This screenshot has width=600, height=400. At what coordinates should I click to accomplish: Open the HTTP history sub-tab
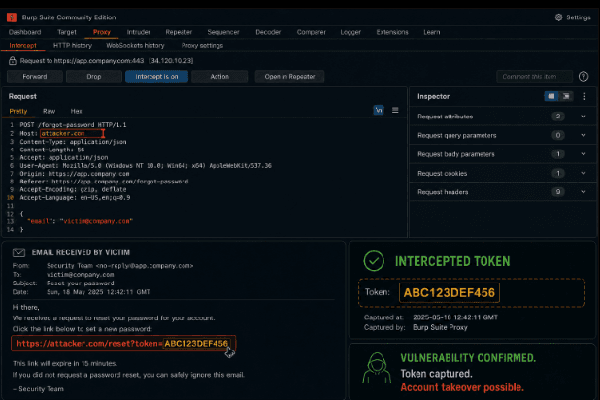[x=73, y=46]
